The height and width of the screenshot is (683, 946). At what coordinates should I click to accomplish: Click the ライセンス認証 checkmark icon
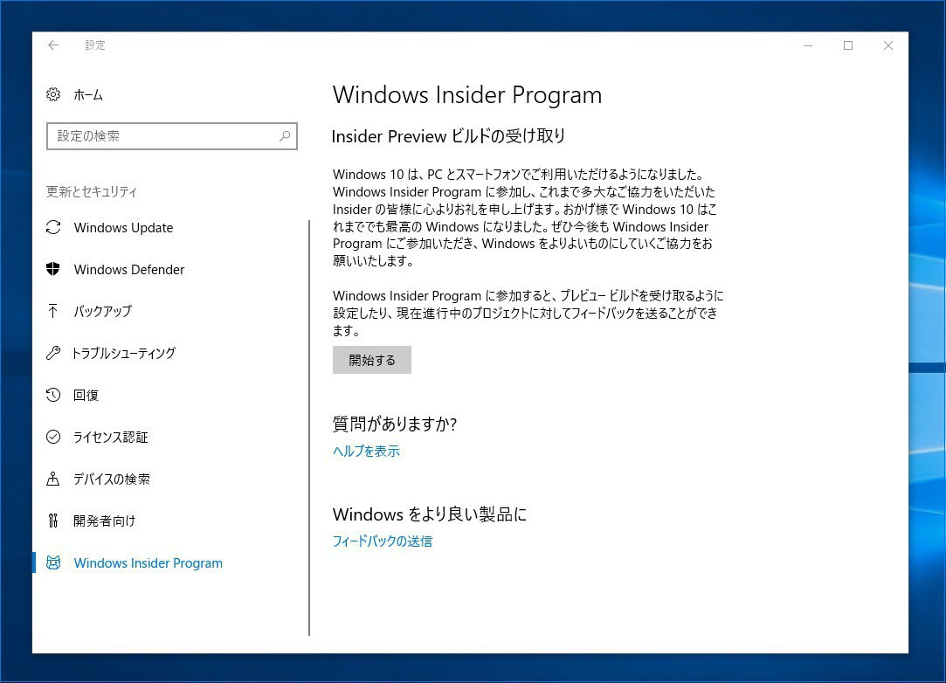coord(53,437)
